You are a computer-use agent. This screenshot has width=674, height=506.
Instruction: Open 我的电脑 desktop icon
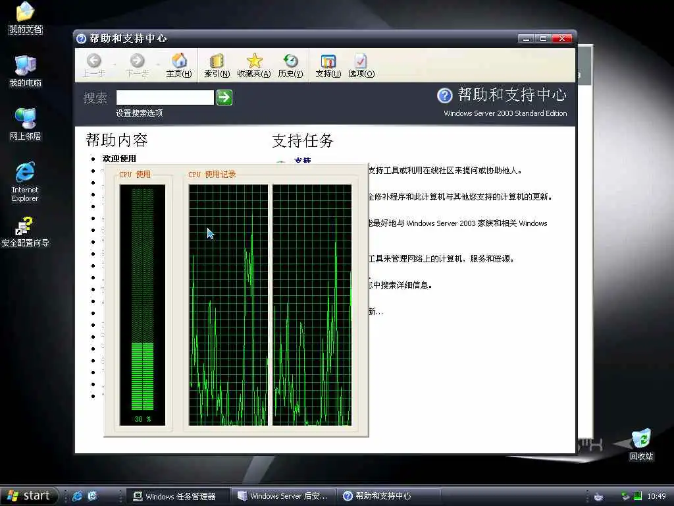tap(26, 71)
